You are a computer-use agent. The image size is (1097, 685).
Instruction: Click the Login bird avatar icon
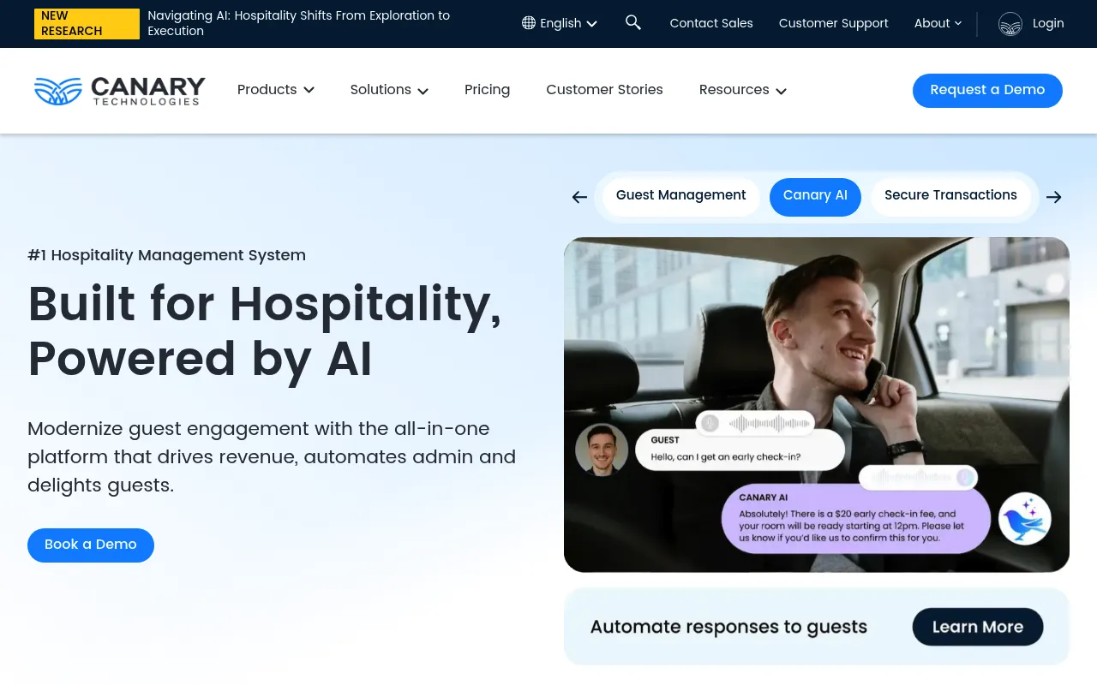click(x=1010, y=24)
